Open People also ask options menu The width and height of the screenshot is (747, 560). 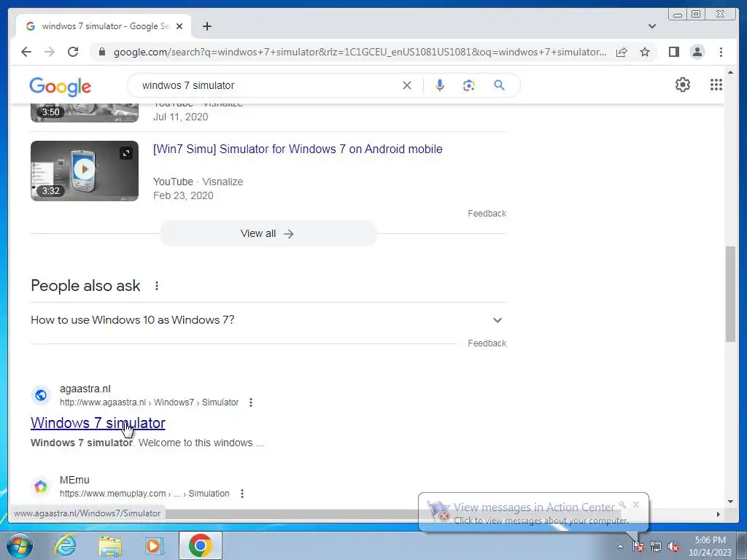click(157, 286)
